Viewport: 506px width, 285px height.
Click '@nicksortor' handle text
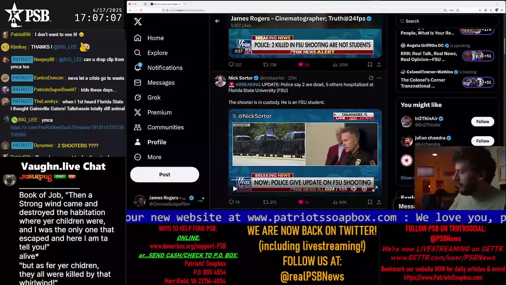[272, 78]
